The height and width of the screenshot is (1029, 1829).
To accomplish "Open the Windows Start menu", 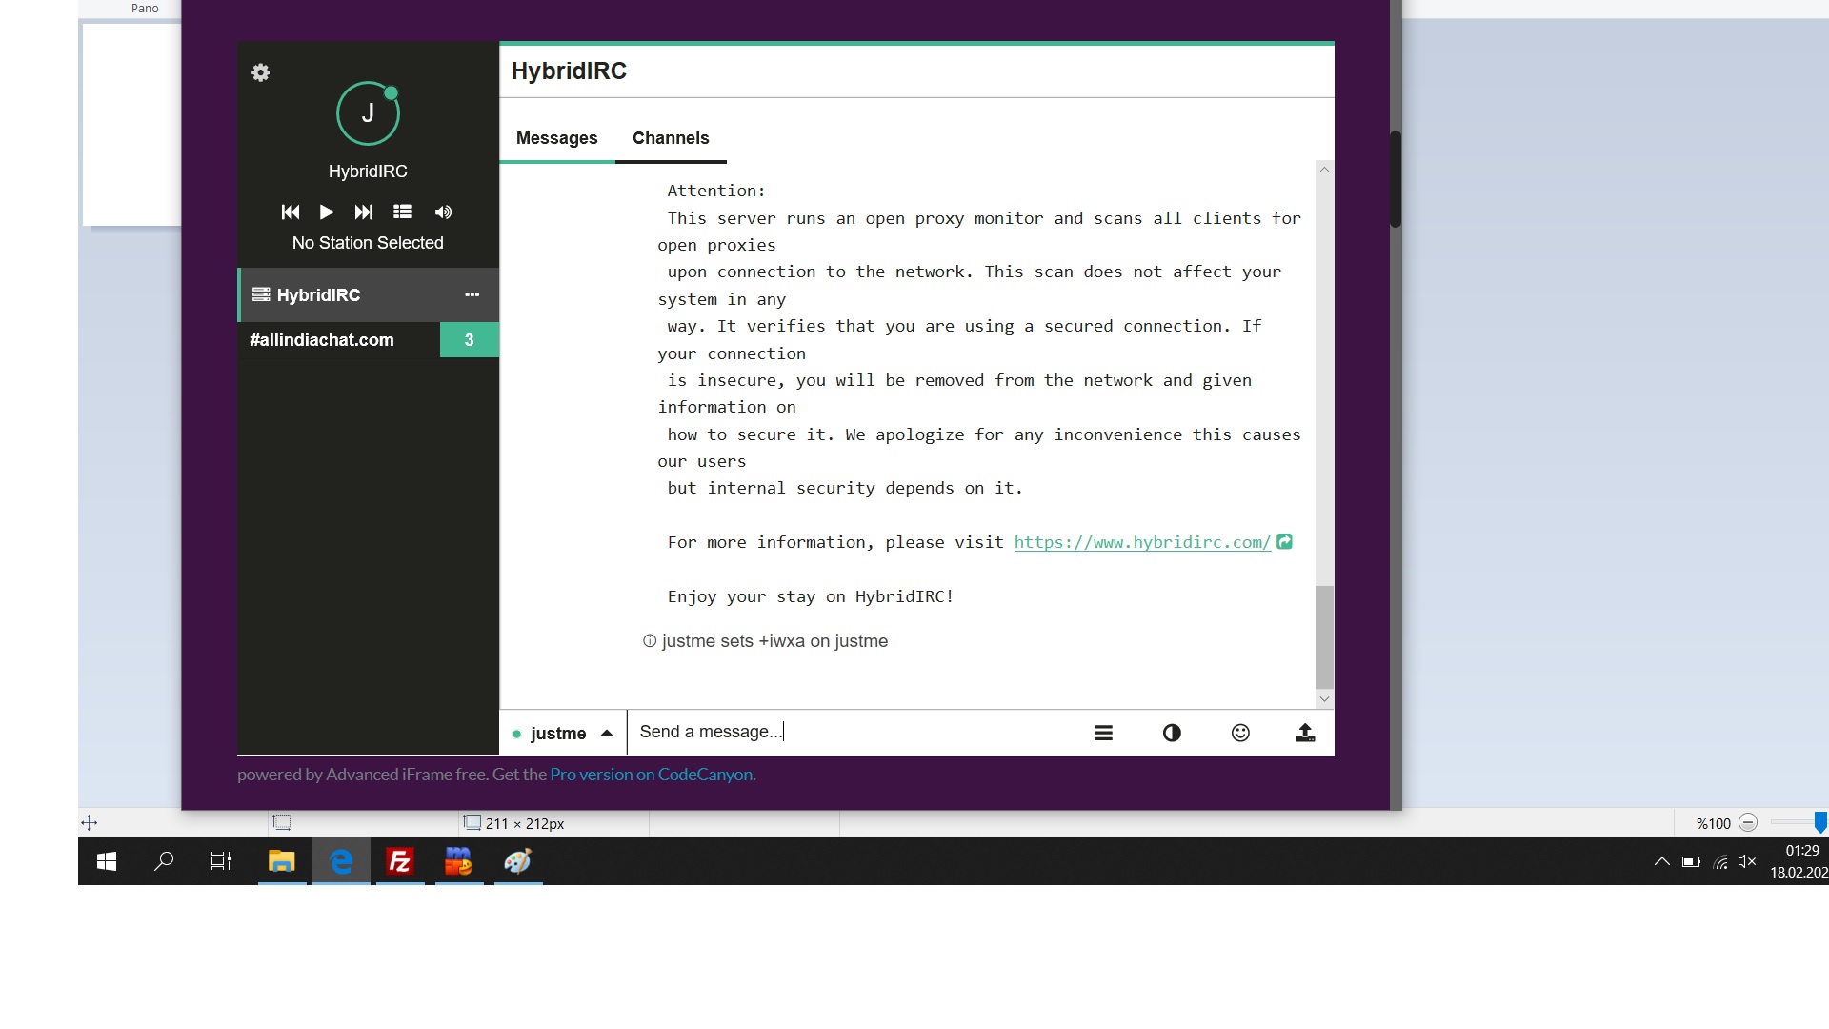I will (x=107, y=861).
